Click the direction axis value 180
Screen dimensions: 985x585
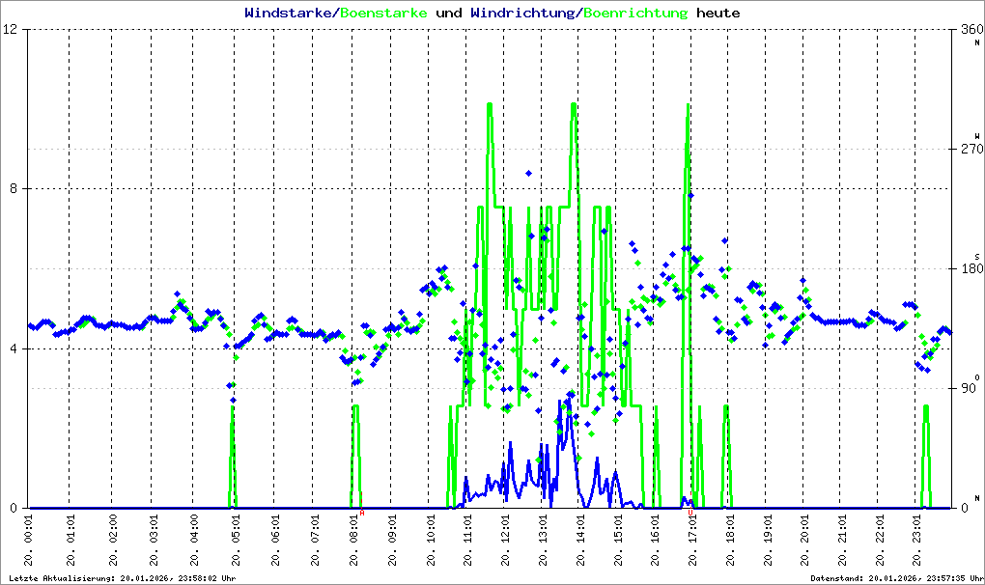971,268
